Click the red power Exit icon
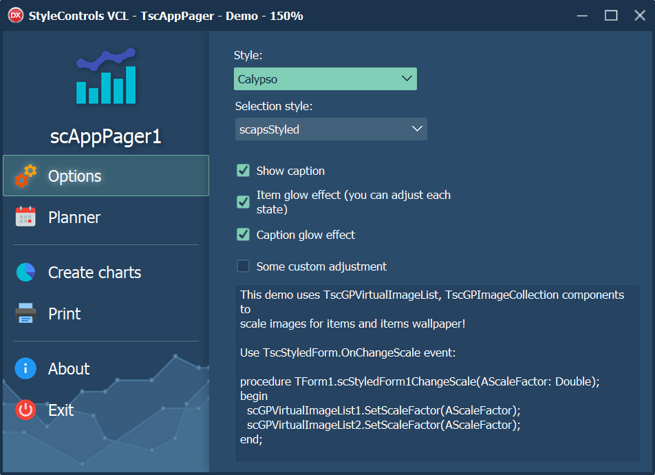Viewport: 655px width, 475px height. click(25, 410)
